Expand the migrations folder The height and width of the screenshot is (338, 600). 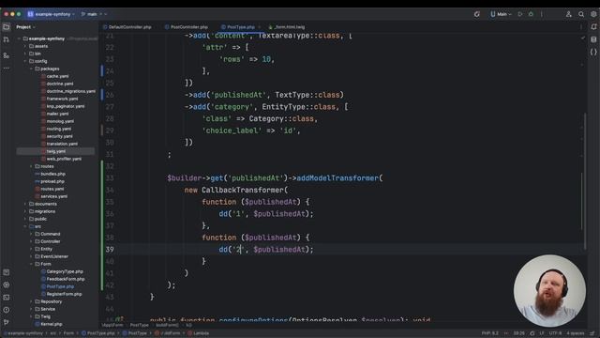click(x=25, y=211)
